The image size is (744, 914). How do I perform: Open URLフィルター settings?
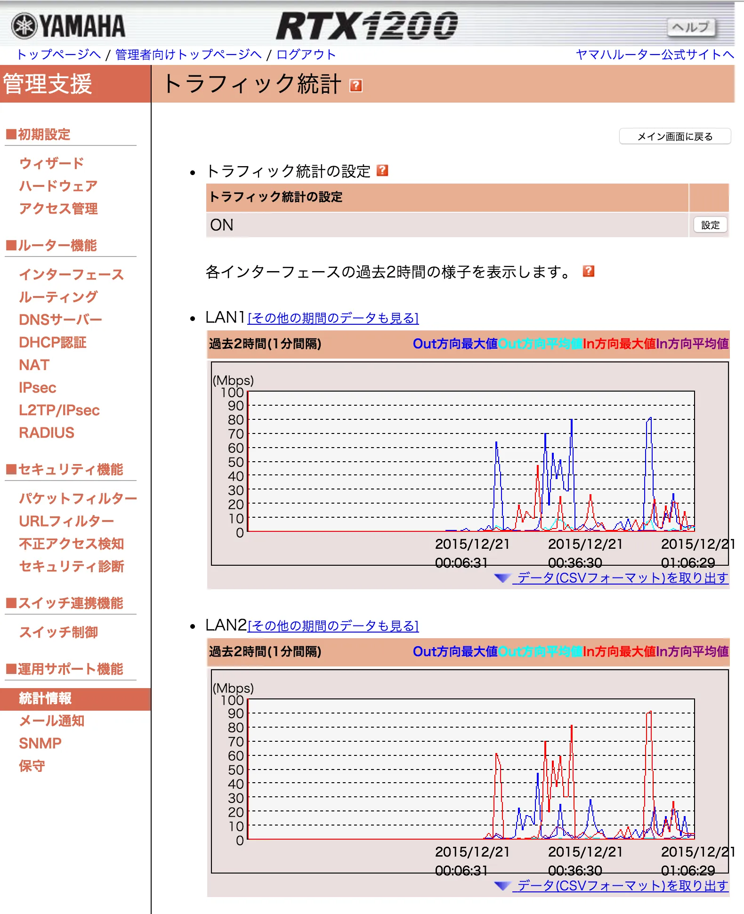[66, 521]
